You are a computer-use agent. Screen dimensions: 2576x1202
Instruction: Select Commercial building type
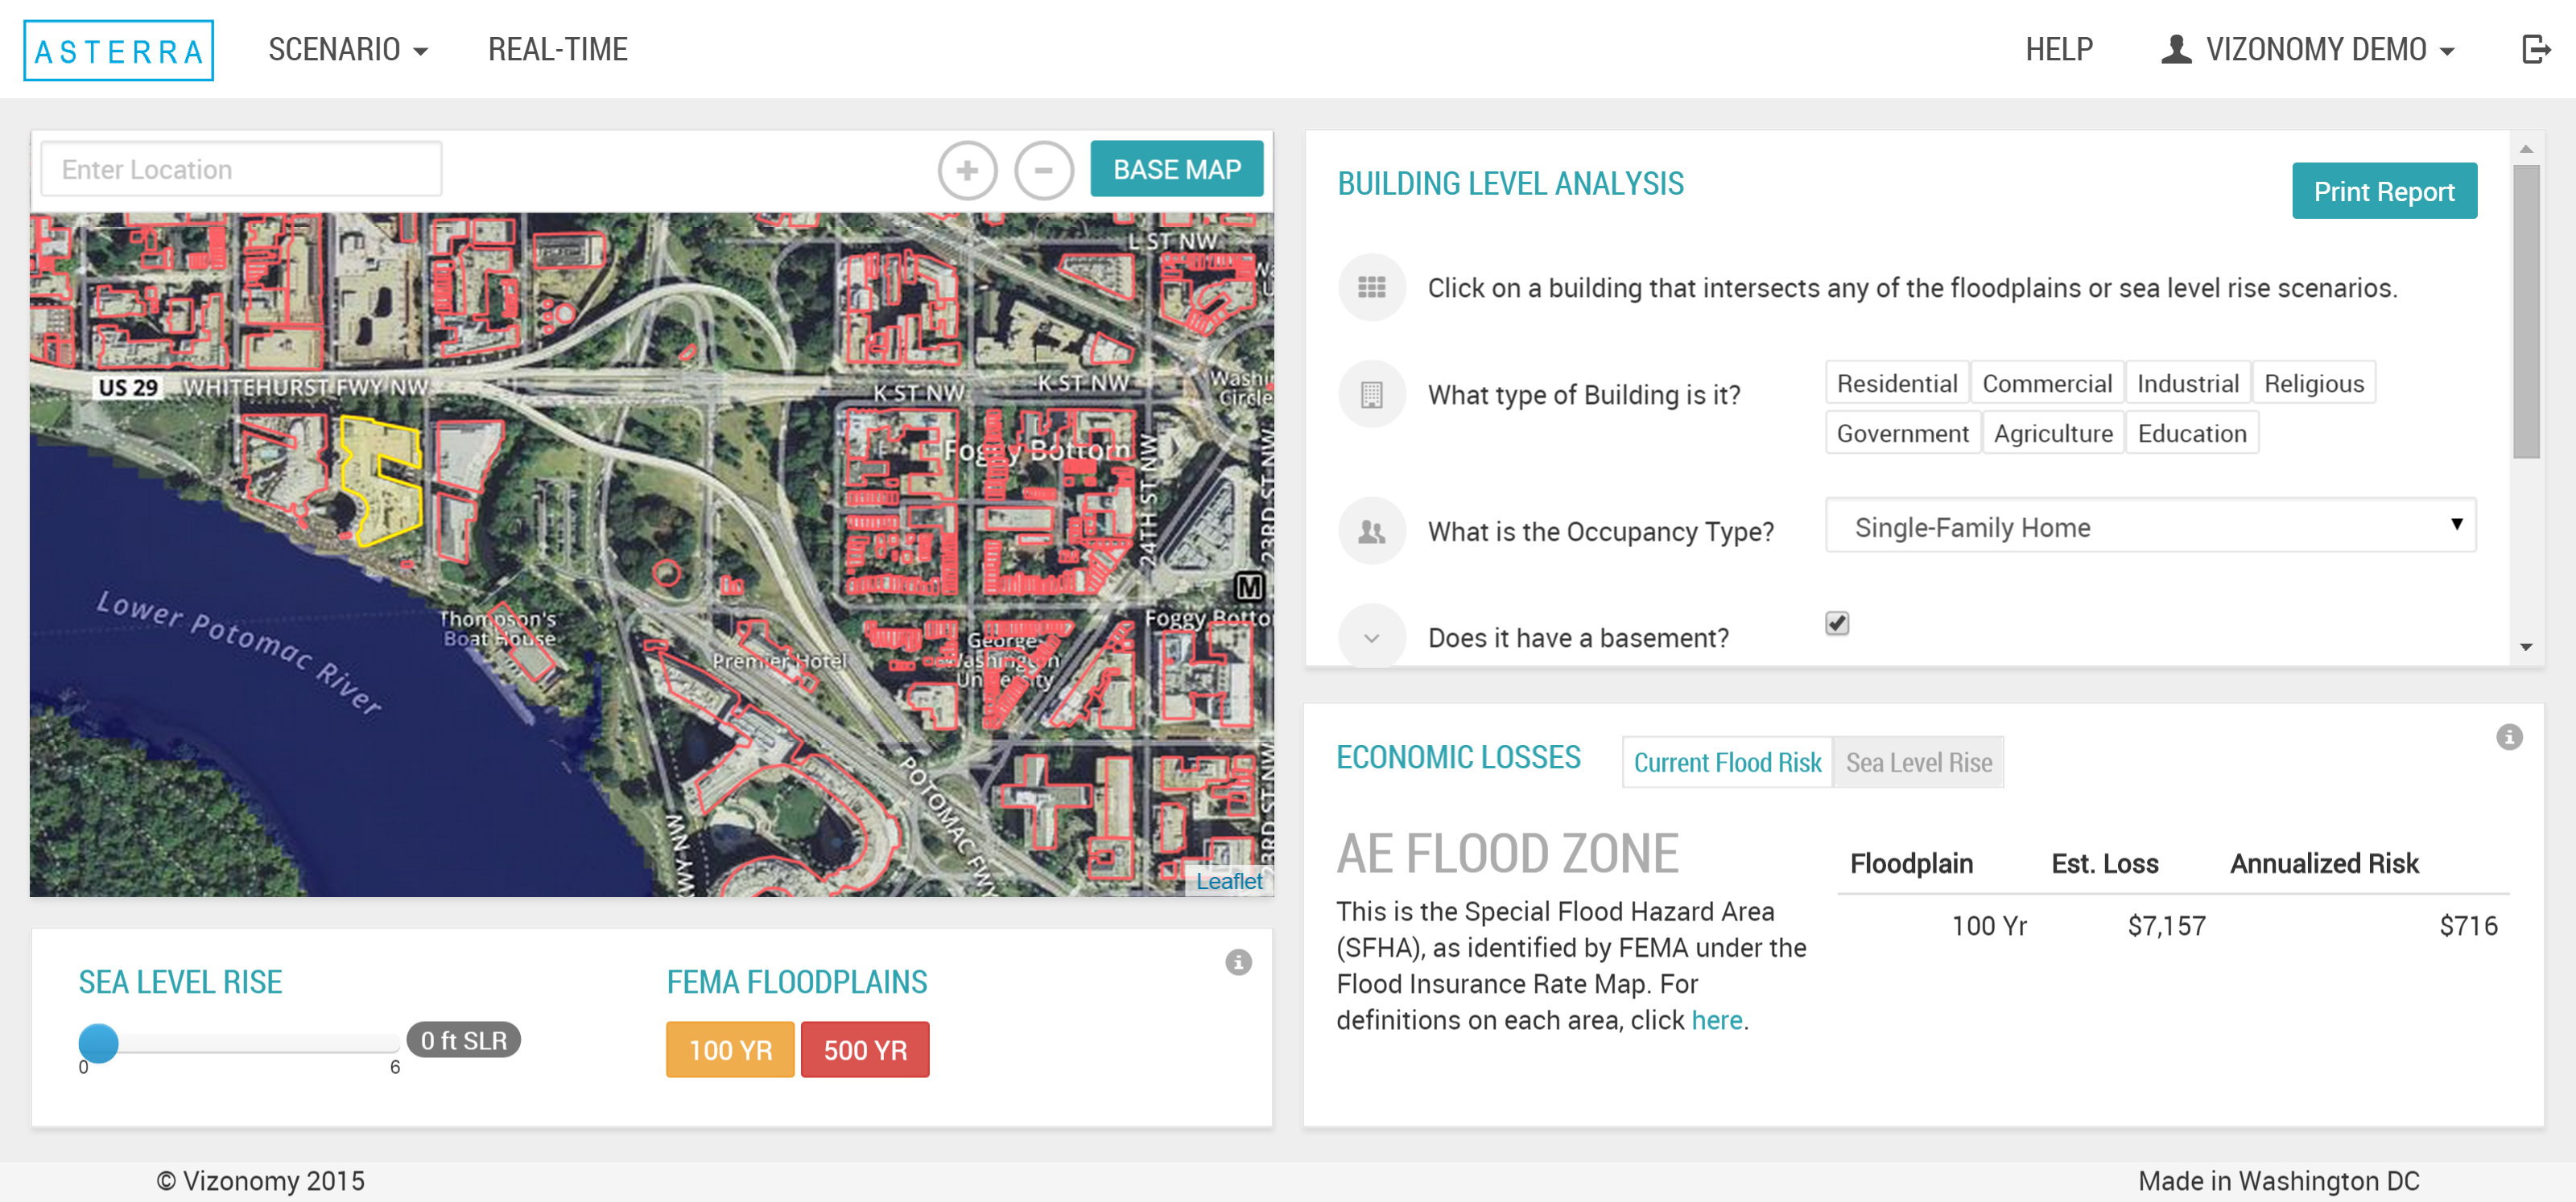2046,384
